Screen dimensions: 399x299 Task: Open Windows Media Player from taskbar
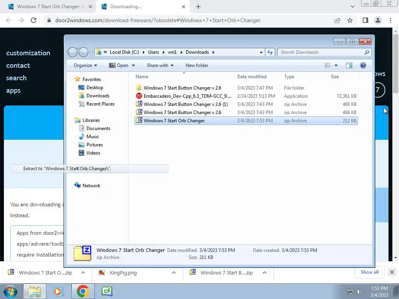tap(58, 291)
